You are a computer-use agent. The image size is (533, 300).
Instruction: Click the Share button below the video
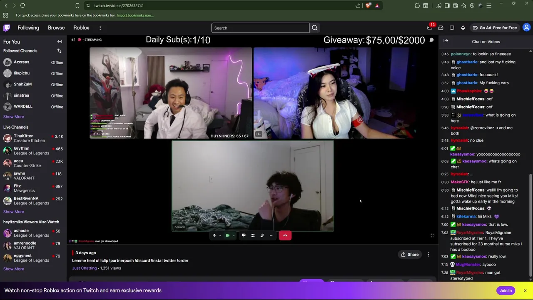point(410,255)
